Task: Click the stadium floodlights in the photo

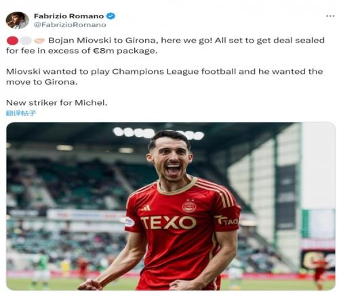Action: pos(158,133)
